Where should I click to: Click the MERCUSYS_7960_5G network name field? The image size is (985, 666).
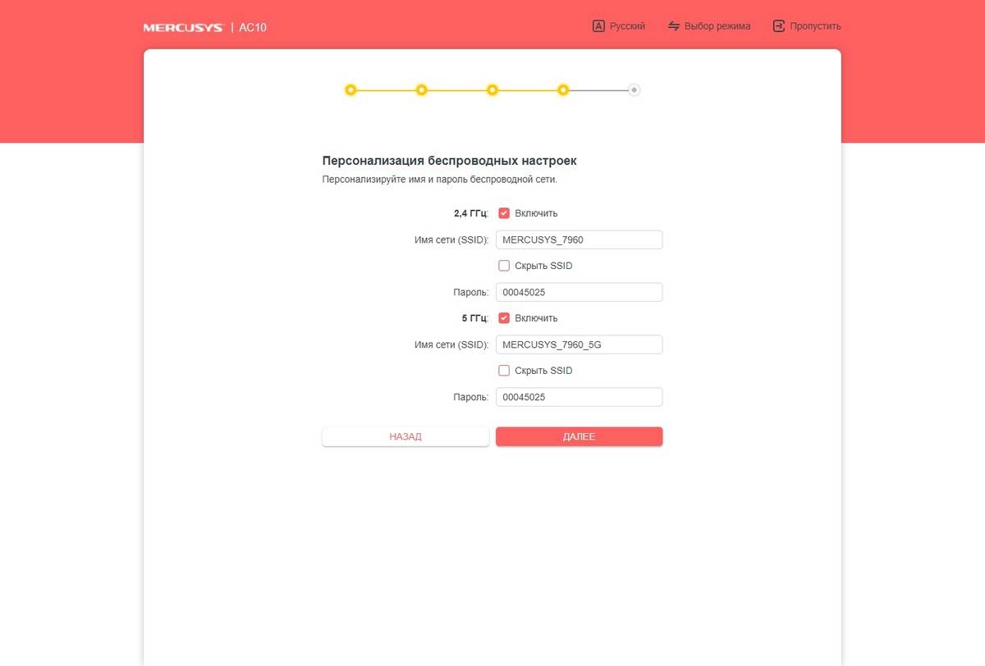pyautogui.click(x=579, y=344)
